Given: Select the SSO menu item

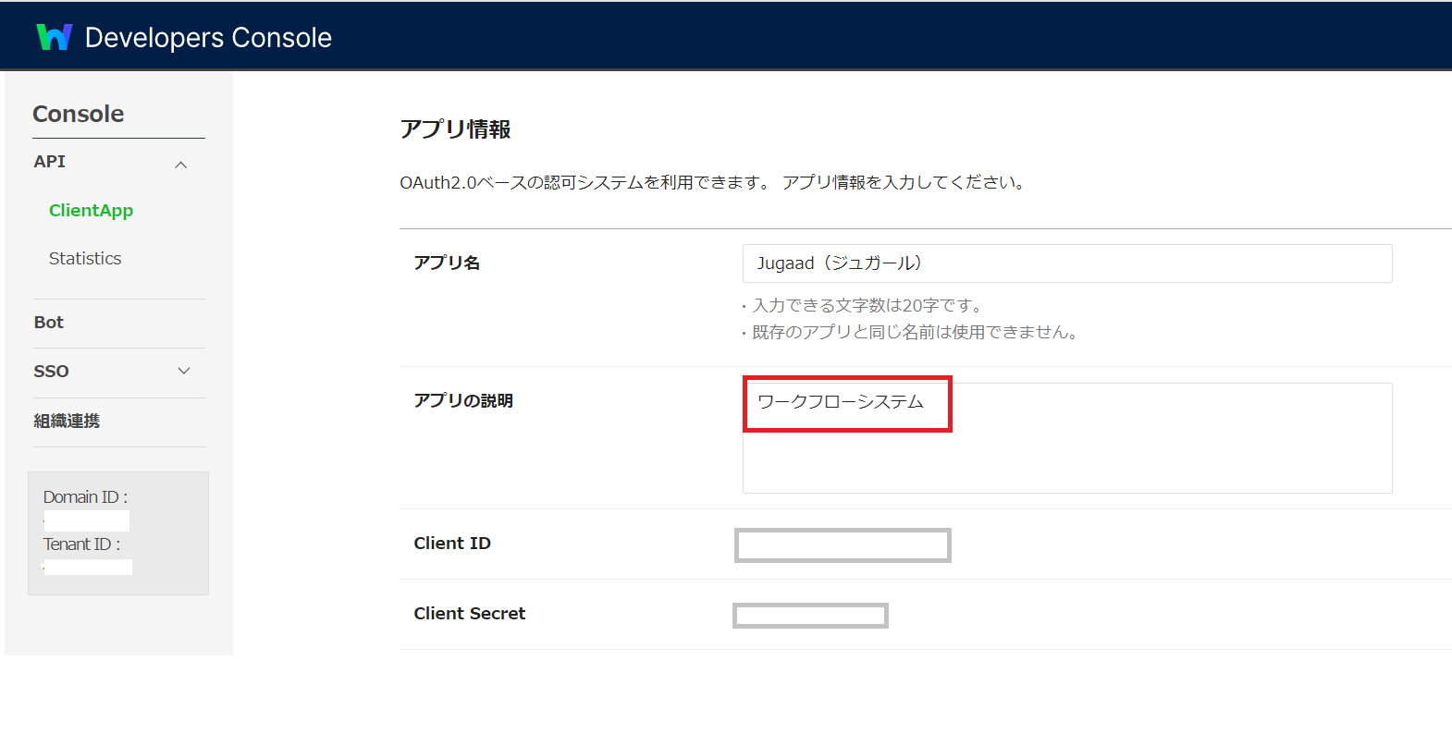Looking at the screenshot, I should pyautogui.click(x=52, y=372).
